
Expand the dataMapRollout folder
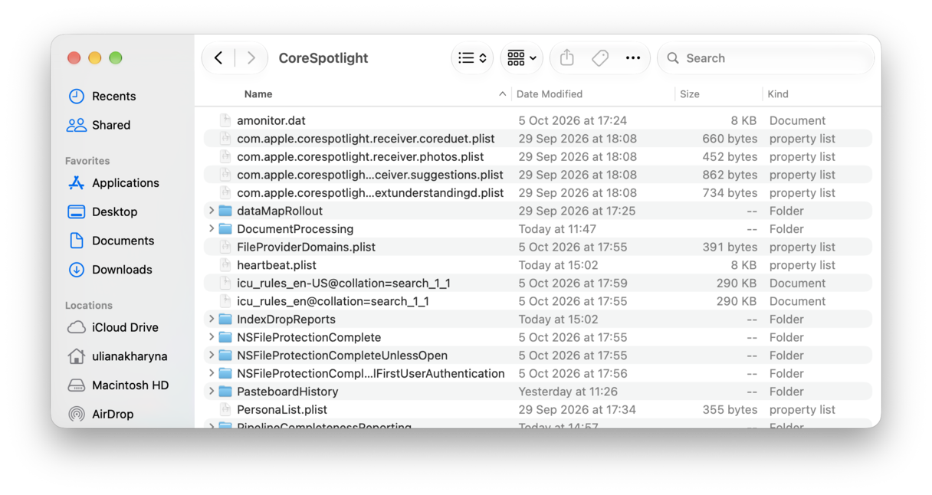click(x=212, y=211)
